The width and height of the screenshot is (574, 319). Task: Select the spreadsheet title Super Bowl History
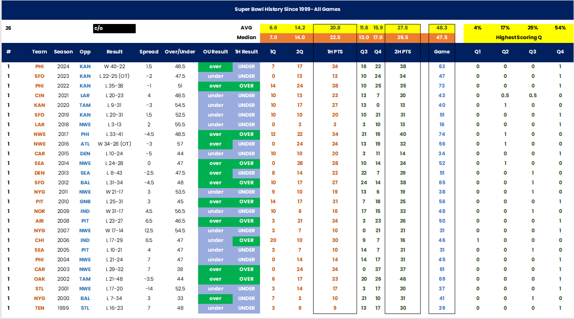[287, 9]
